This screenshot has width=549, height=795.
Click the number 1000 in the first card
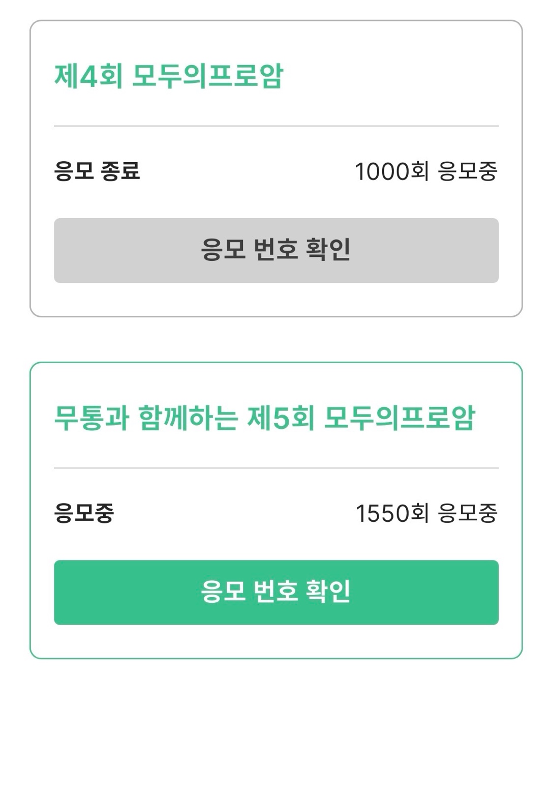382,171
